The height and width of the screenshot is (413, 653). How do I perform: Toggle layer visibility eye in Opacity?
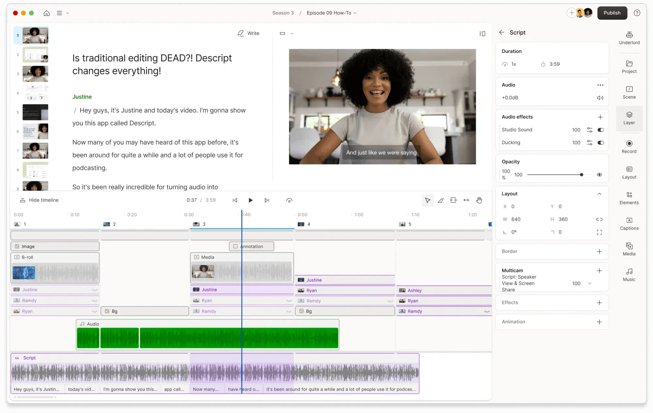599,175
